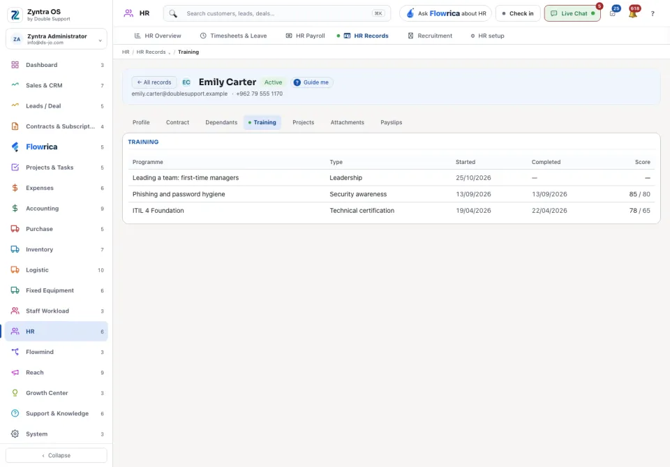Click the System gear icon in sidebar

tap(15, 434)
